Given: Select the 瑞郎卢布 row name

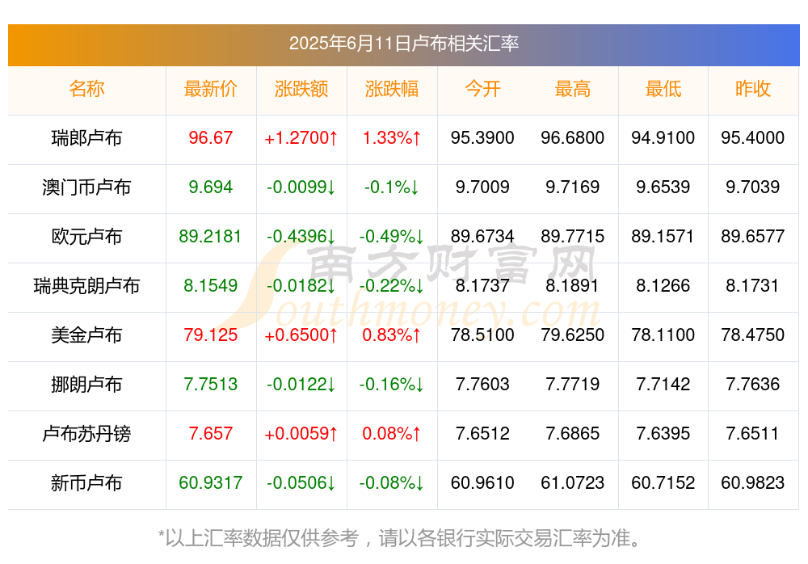Looking at the screenshot, I should click(86, 138).
